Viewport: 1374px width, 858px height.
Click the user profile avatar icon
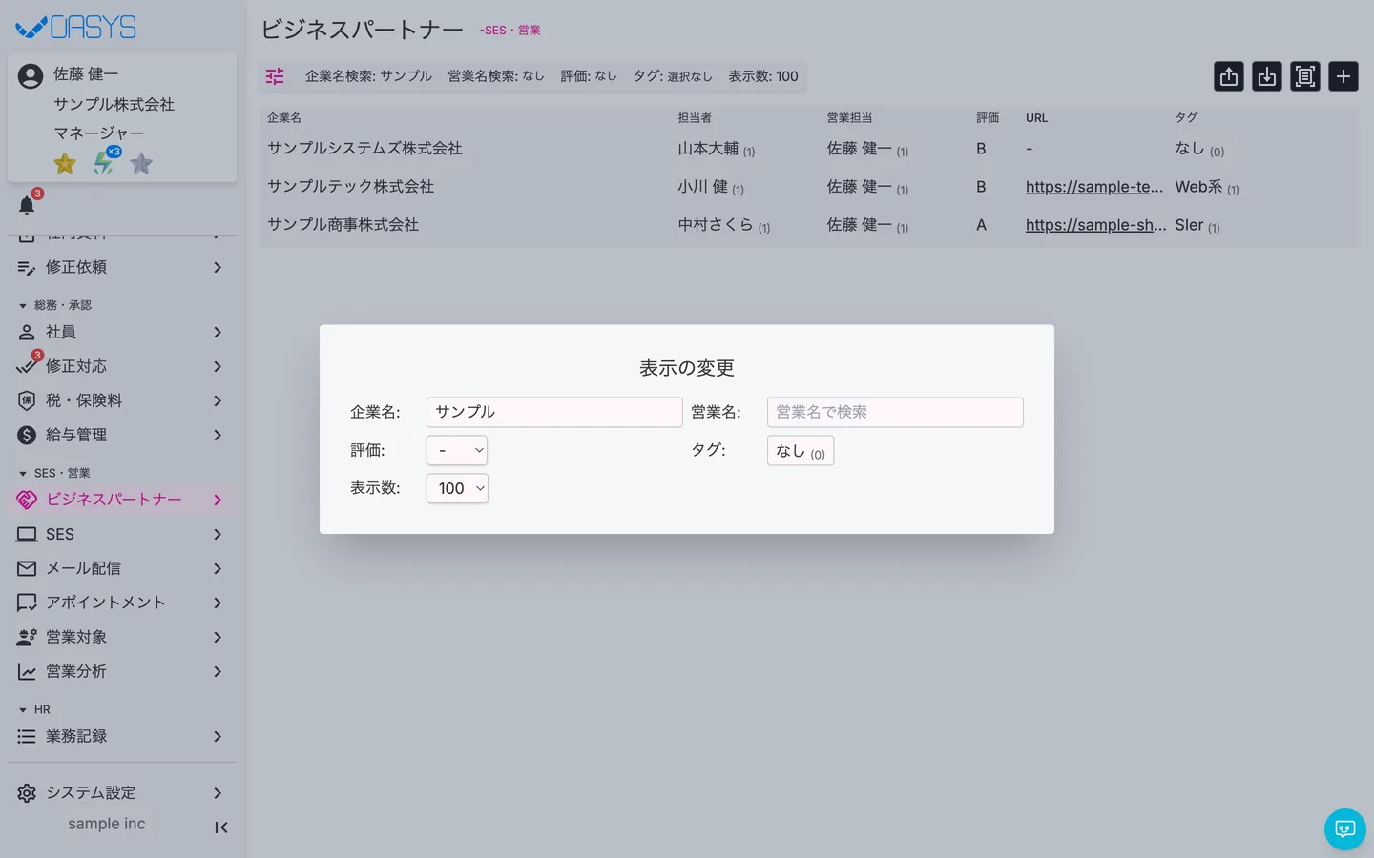tap(31, 75)
